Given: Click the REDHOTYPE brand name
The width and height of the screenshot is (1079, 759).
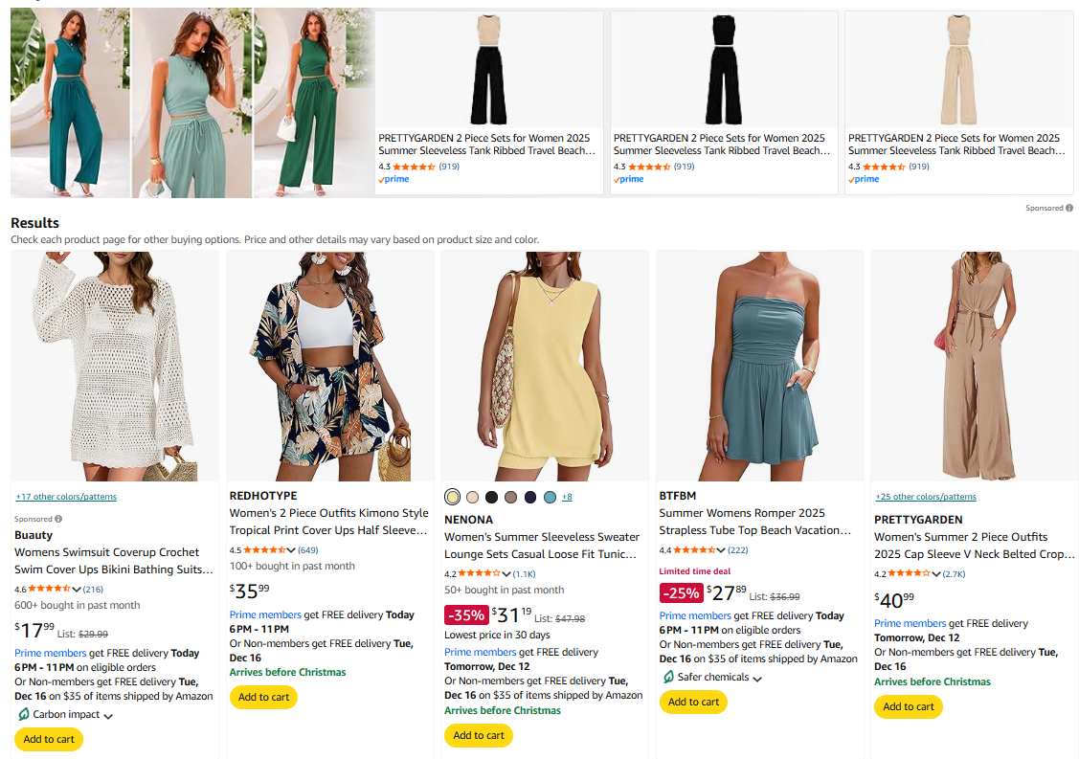Looking at the screenshot, I should 266,495.
